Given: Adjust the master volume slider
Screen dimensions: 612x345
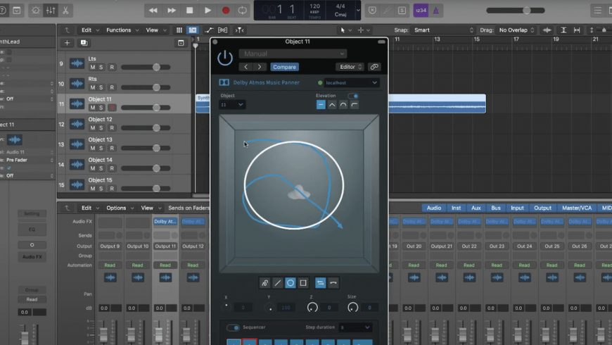Looking at the screenshot, I should (x=515, y=11).
